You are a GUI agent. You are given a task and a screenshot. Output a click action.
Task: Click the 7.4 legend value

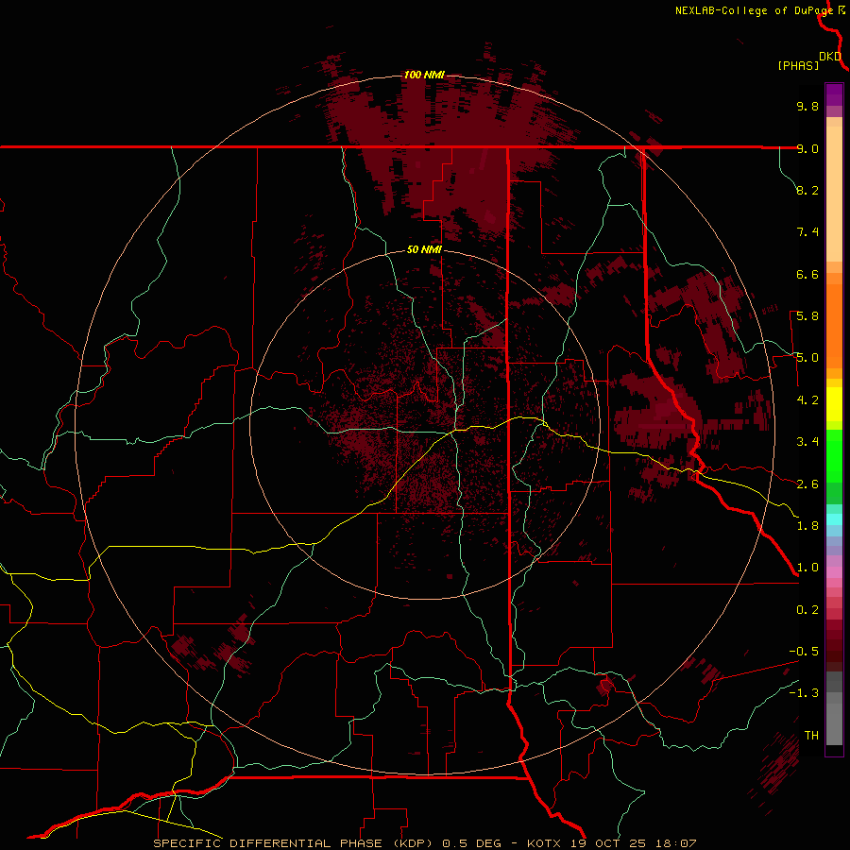(x=807, y=232)
